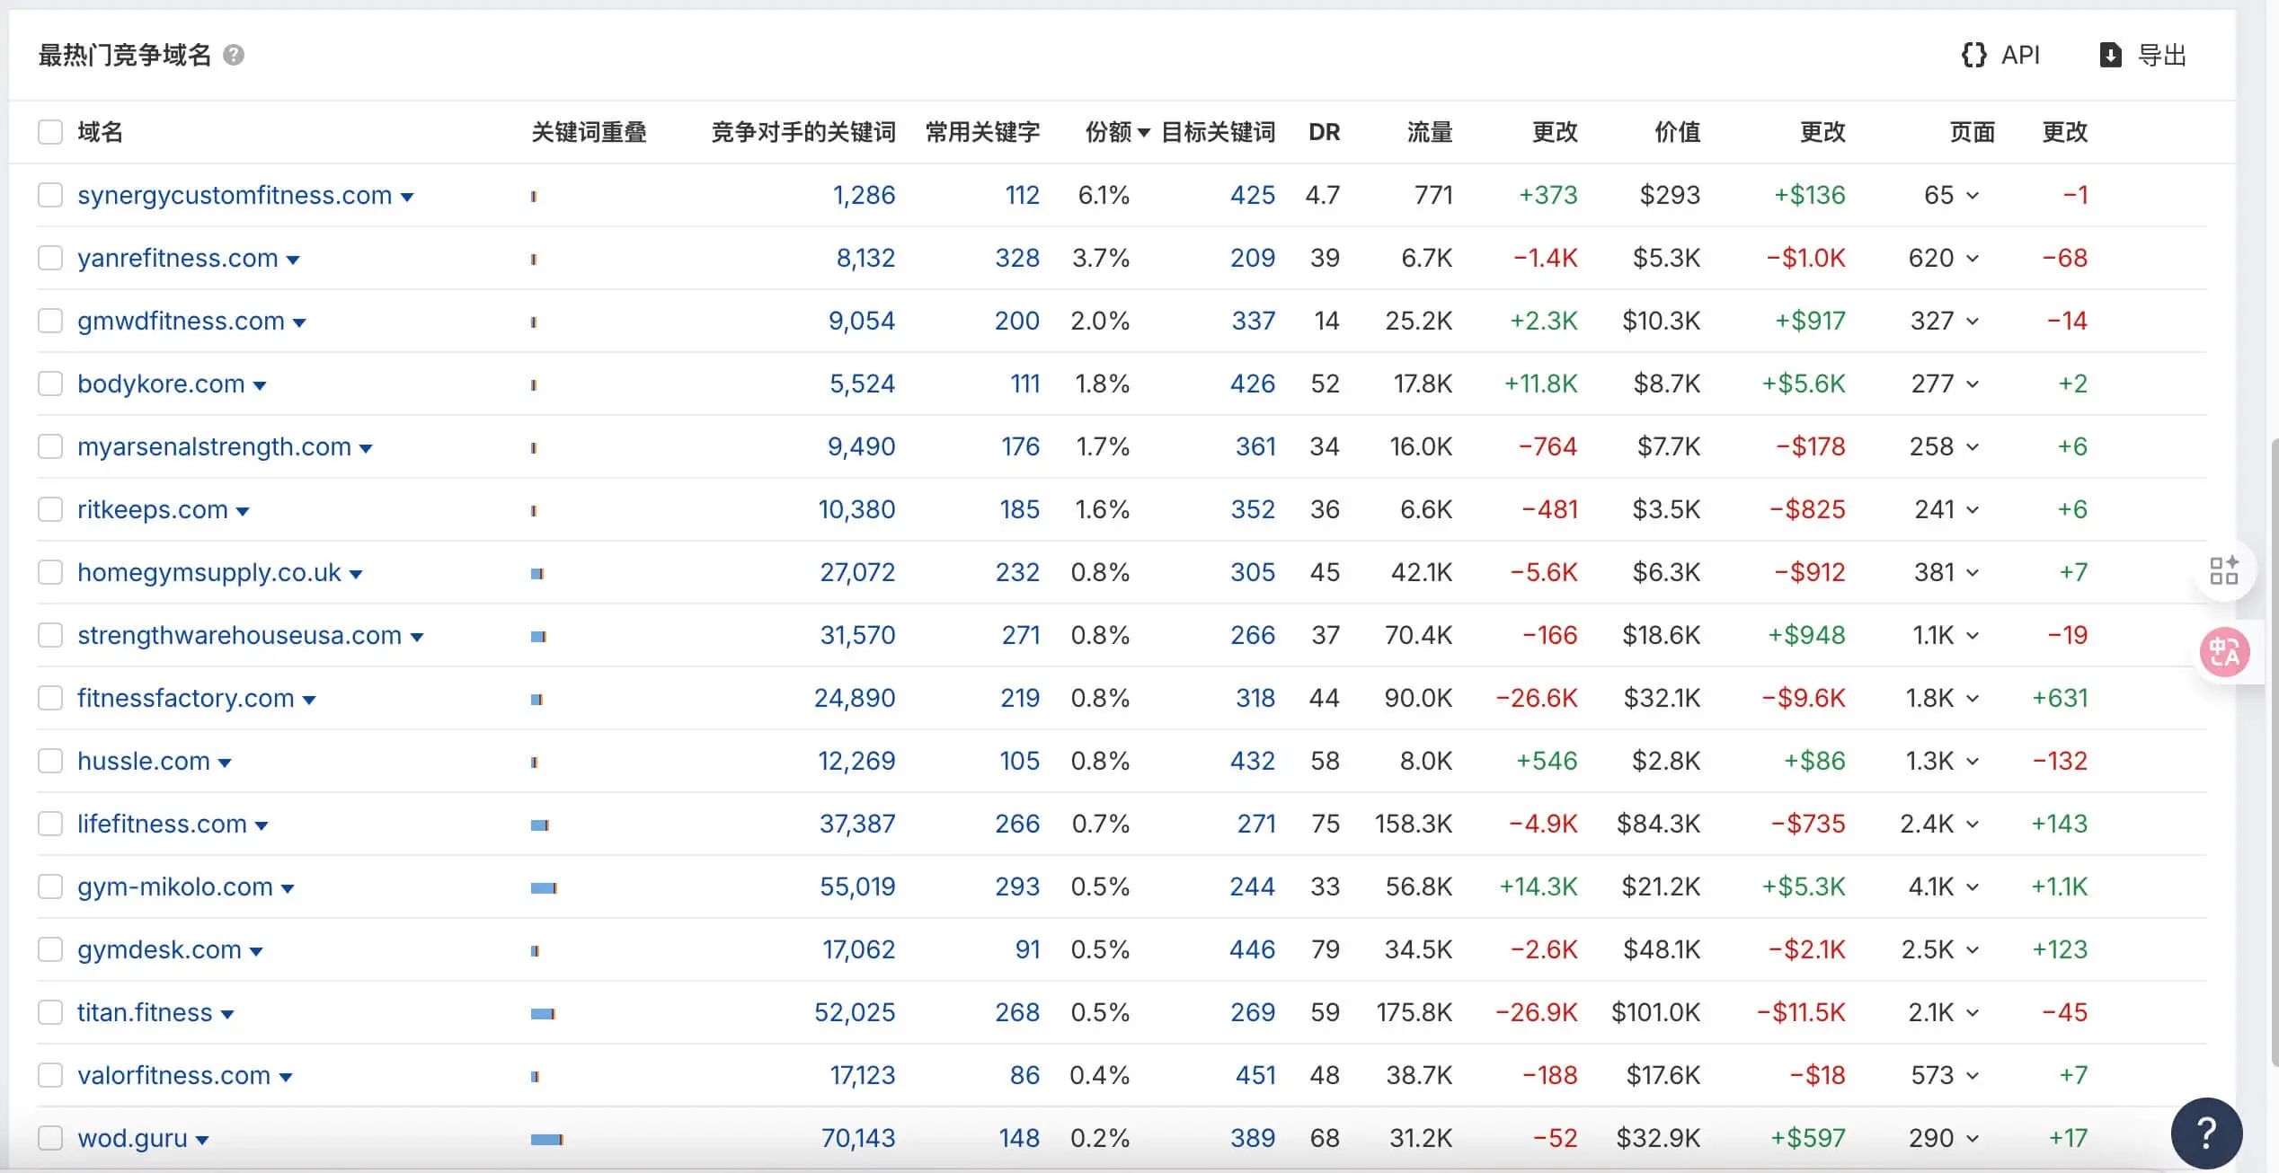
Task: Open the floating translate icon on the right
Action: tap(2226, 652)
